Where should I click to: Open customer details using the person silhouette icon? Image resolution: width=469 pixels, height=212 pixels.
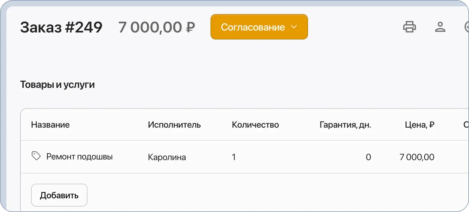441,27
